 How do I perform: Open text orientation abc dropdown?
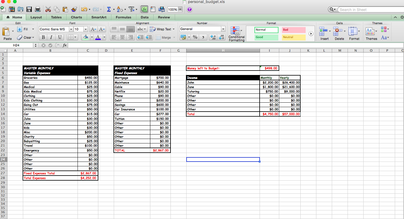[x=141, y=29]
